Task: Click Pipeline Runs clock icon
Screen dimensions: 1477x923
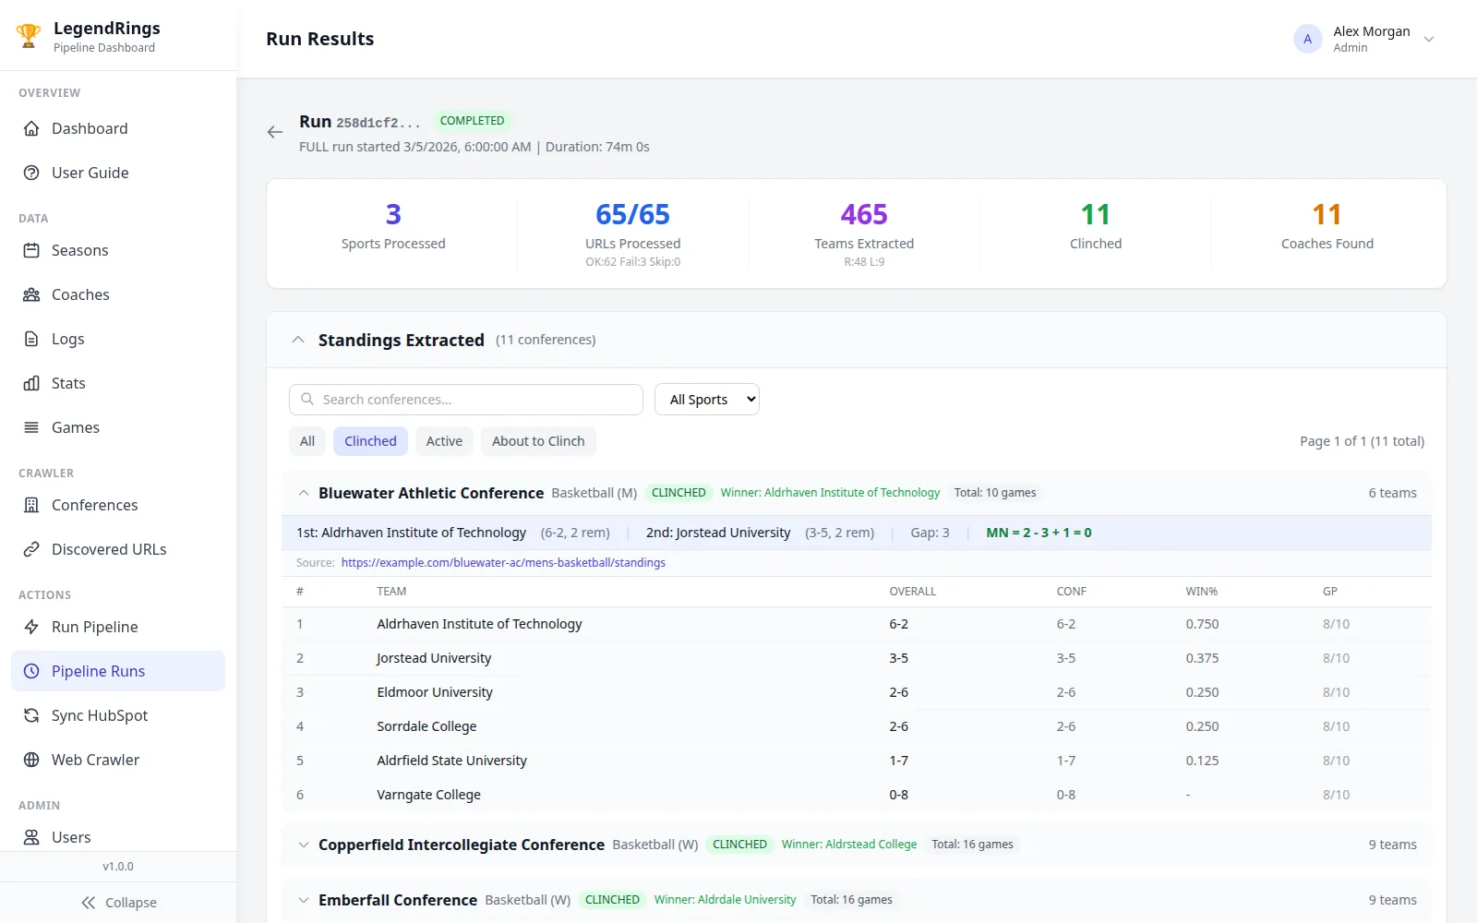Action: pyautogui.click(x=31, y=671)
